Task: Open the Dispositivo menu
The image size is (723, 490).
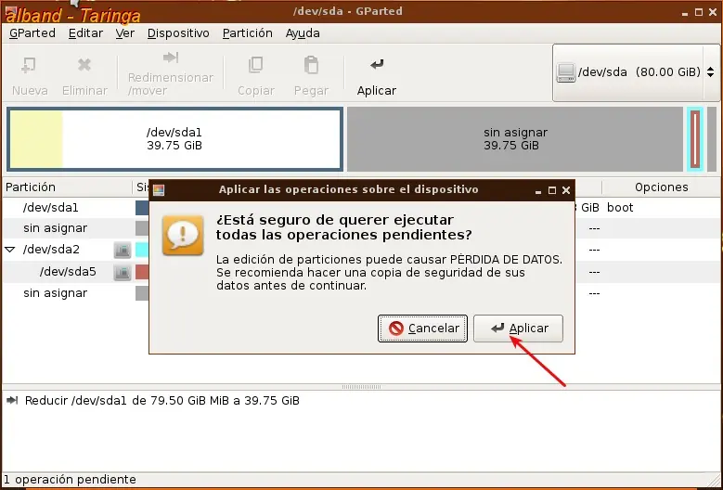Action: click(x=178, y=33)
